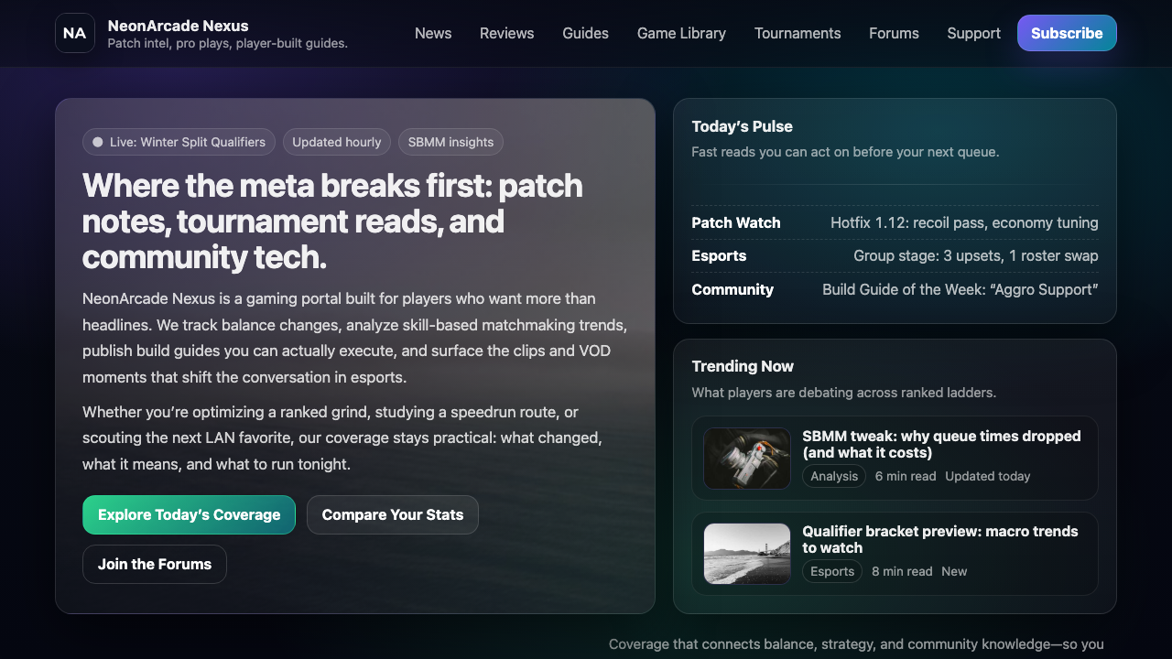Navigate to the Guides menu item
This screenshot has height=659, width=1172.
(x=585, y=33)
